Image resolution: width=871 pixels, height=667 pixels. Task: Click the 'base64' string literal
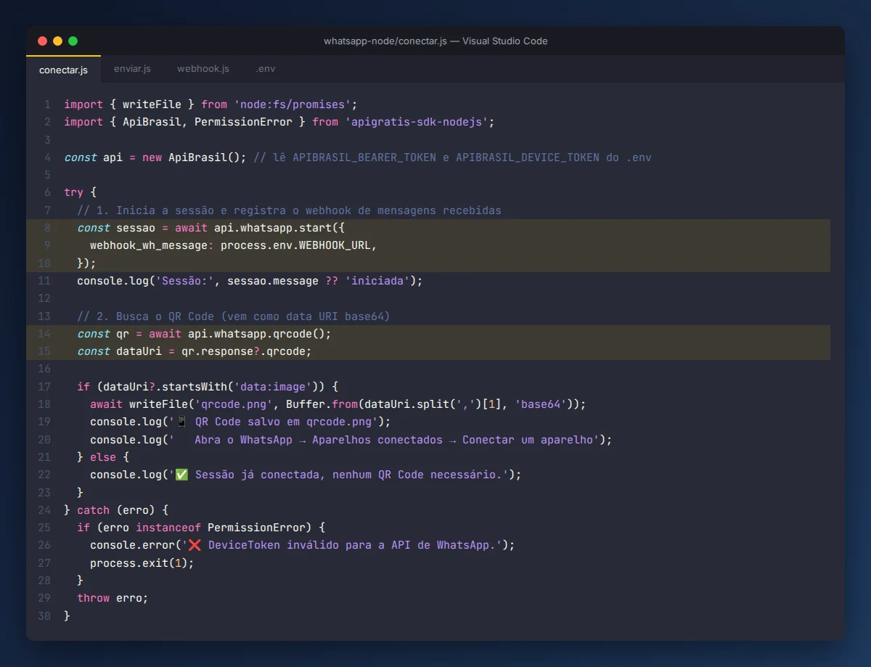[x=541, y=404]
